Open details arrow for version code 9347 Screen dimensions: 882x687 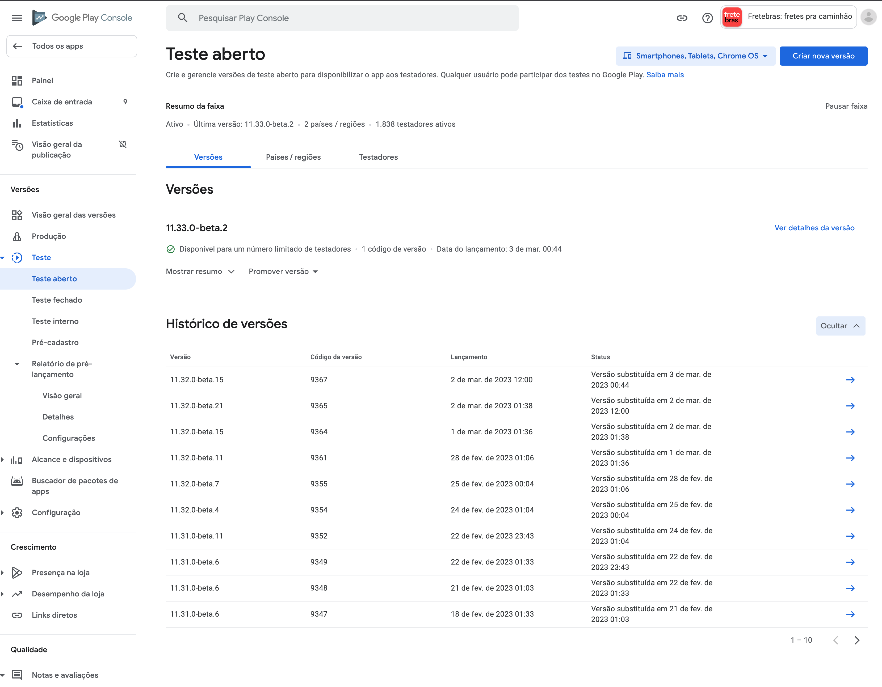pyautogui.click(x=850, y=614)
